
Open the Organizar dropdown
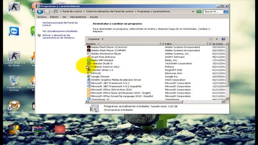[96, 39]
